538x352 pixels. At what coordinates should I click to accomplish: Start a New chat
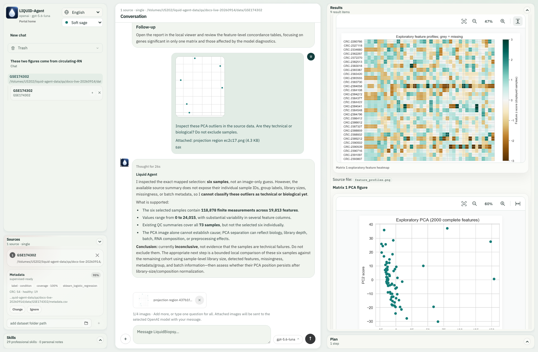point(18,35)
